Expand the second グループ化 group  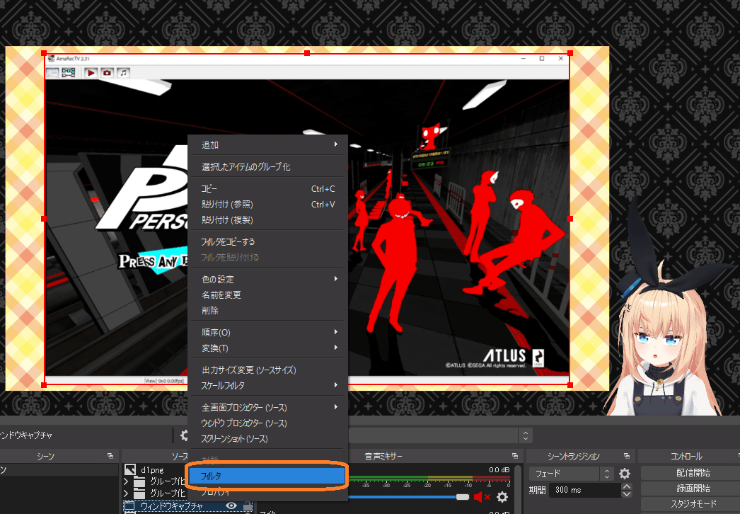(126, 493)
